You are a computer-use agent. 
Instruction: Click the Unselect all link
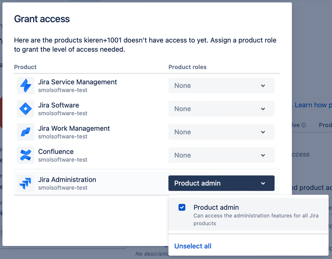click(x=193, y=246)
